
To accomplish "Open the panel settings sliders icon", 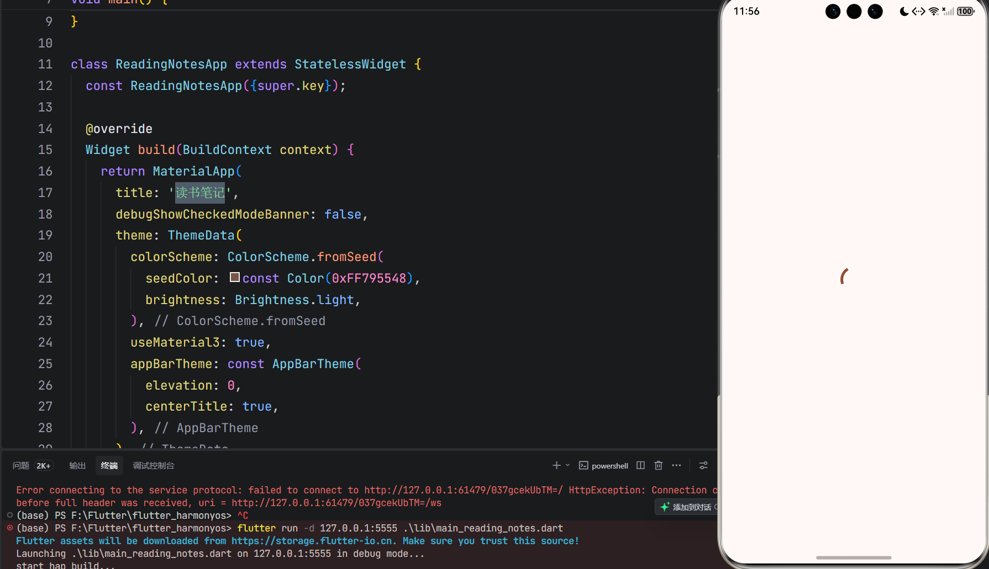I will [x=703, y=465].
